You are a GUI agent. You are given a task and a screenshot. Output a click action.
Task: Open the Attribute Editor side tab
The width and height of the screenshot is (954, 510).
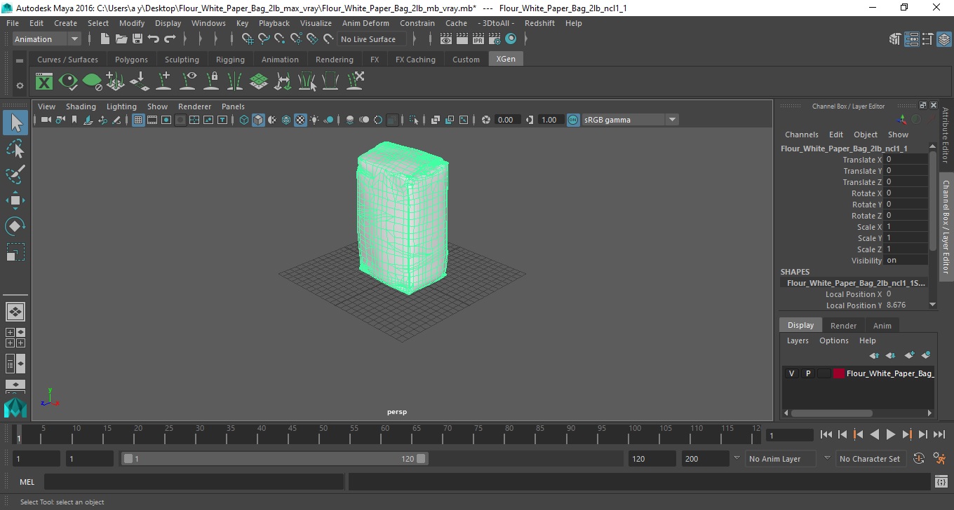pyautogui.click(x=946, y=135)
